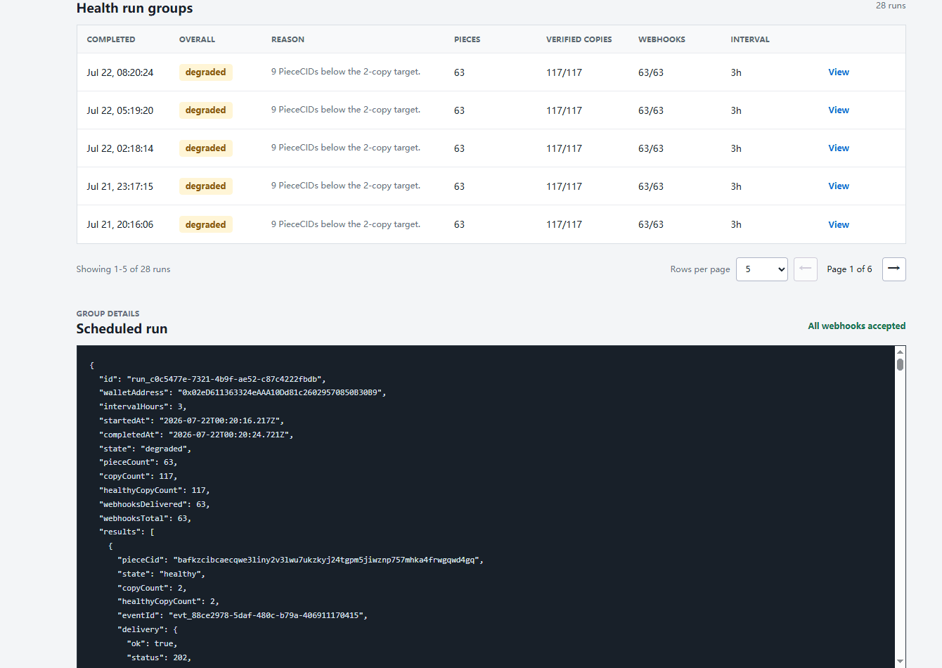The image size is (942, 668).
Task: Click degraded badge in 20:16:06 row
Action: [205, 225]
